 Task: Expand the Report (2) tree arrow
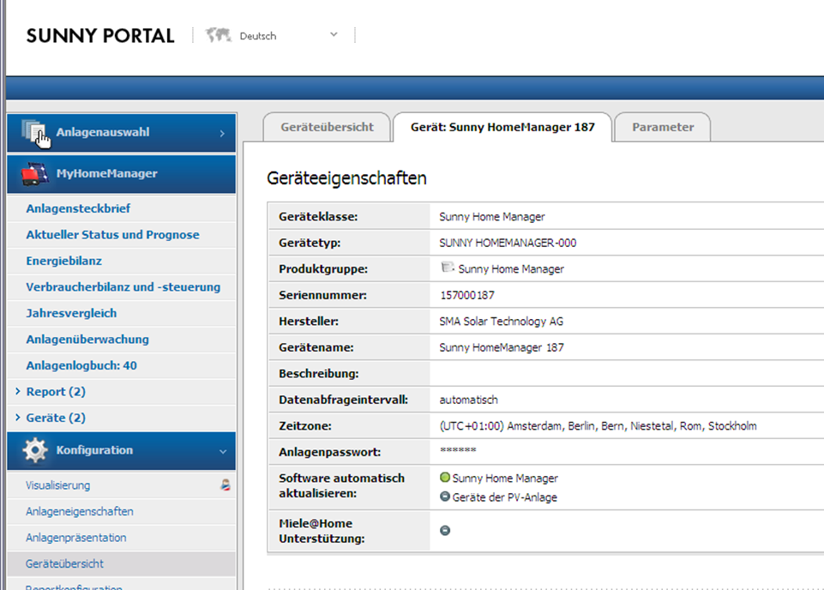(x=18, y=391)
